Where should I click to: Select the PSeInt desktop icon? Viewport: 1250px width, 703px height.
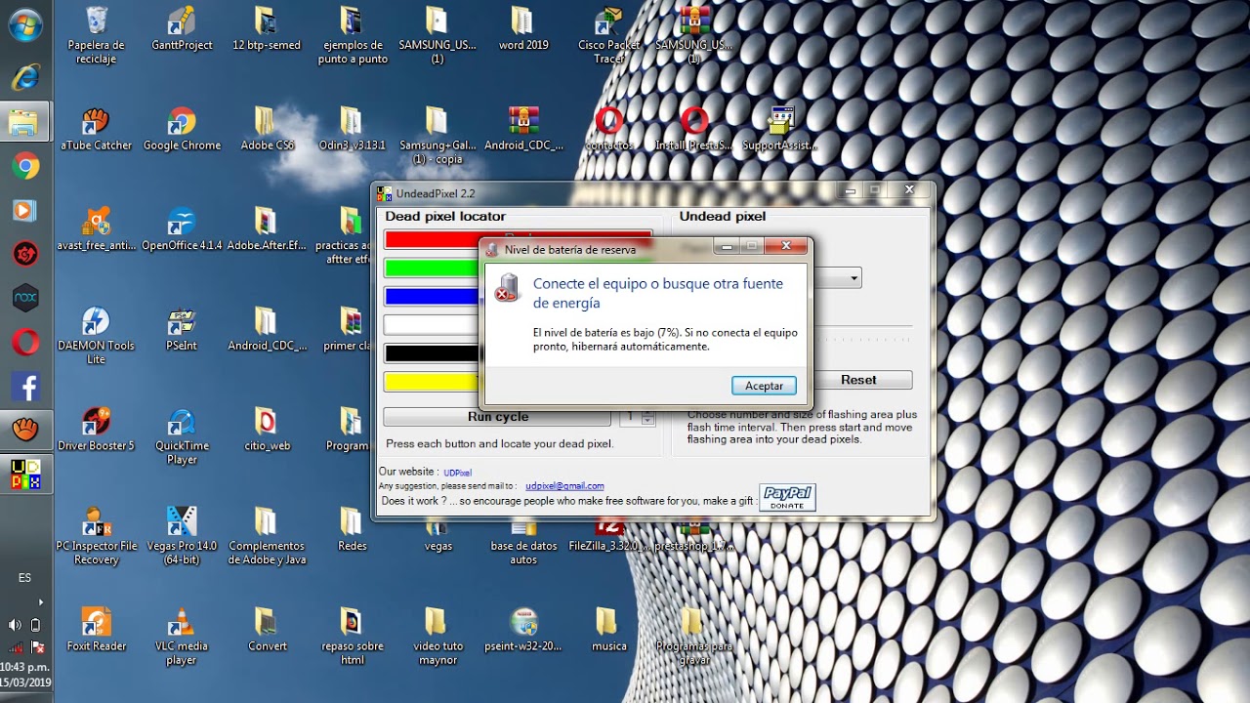182,330
